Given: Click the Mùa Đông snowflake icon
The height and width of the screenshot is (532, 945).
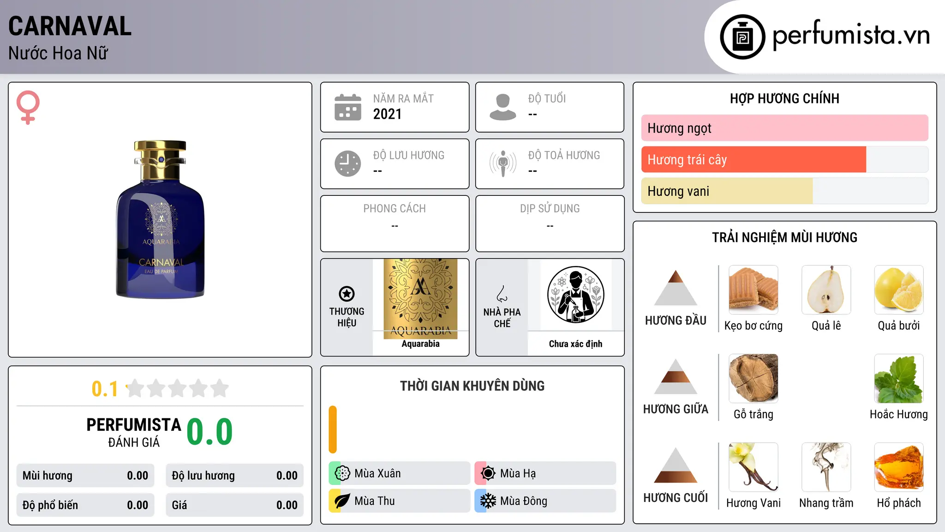Looking at the screenshot, I should point(488,501).
